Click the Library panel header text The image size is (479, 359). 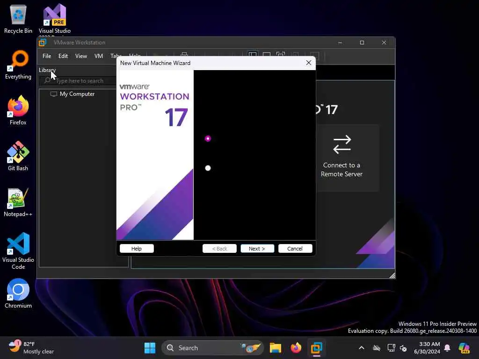[47, 70]
